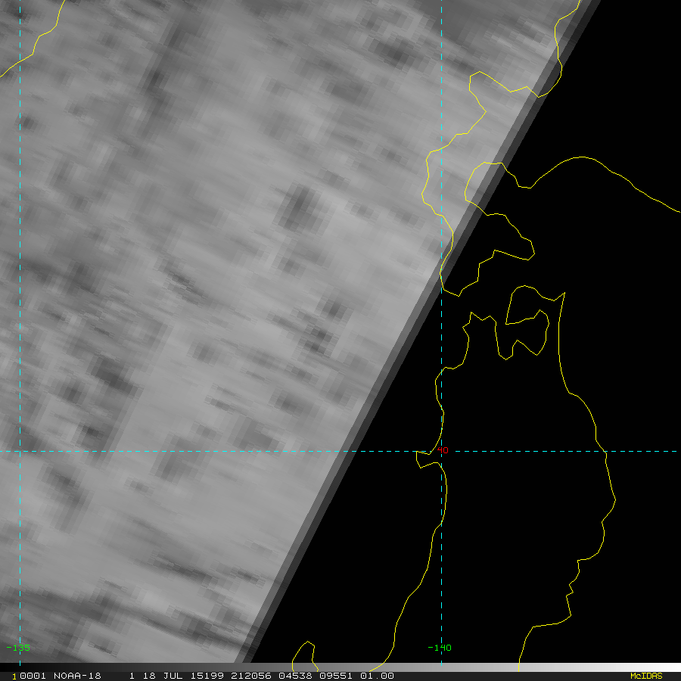Image resolution: width=681 pixels, height=681 pixels.
Task: Click the McIDAS label in bottom corner
Action: point(645,676)
